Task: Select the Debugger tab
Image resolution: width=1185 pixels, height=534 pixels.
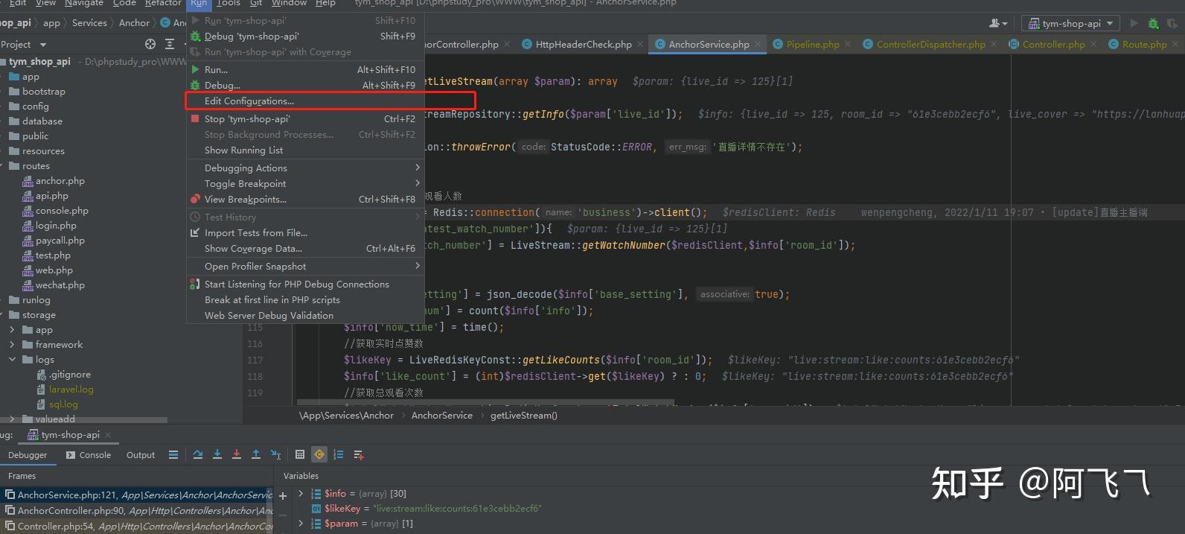Action: coord(28,455)
